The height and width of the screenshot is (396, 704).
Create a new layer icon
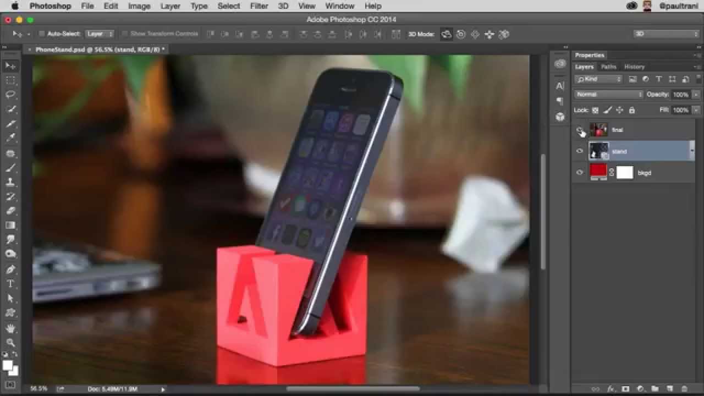[670, 389]
